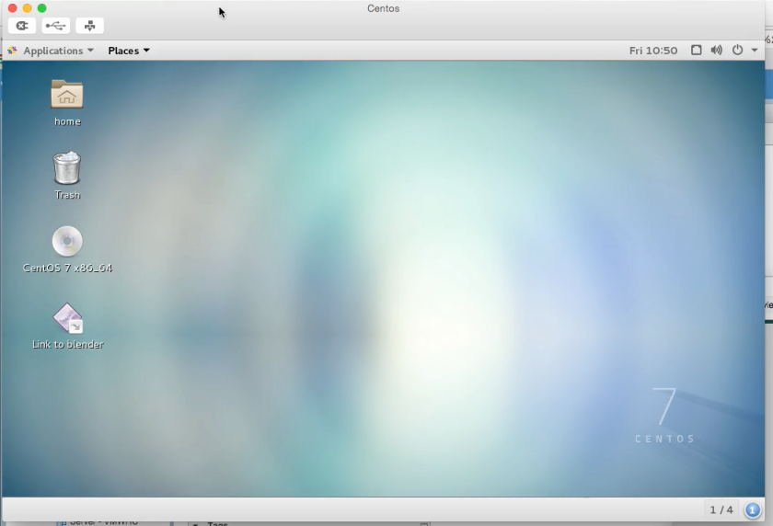This screenshot has width=773, height=526.
Task: Click the home icon label text
Action: [67, 121]
